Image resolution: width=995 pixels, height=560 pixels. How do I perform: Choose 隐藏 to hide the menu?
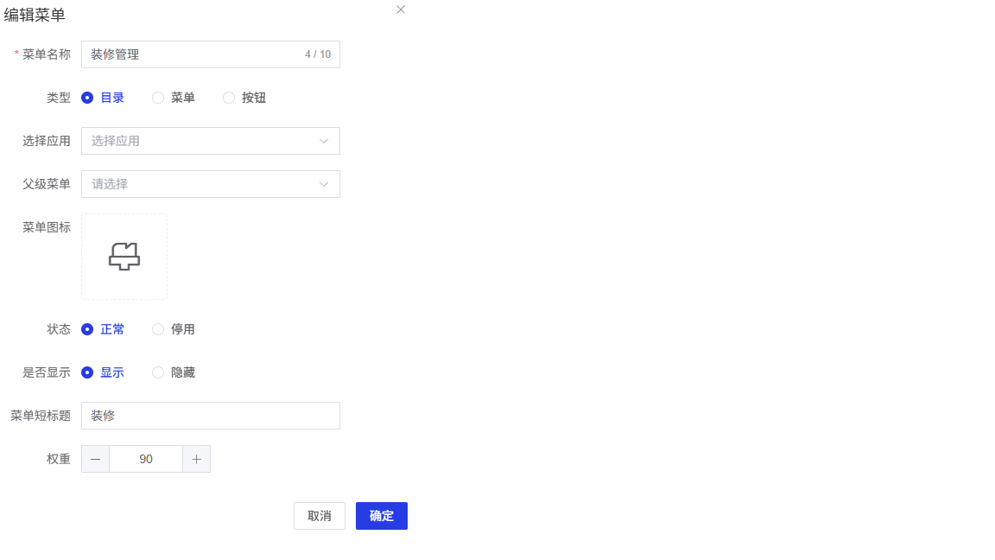click(x=158, y=372)
